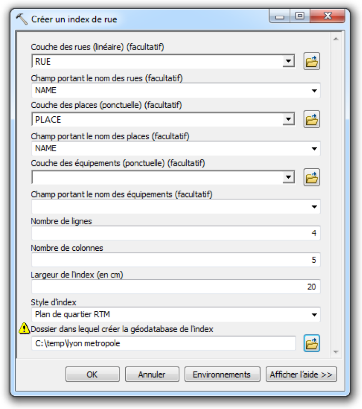
Task: Browse for the index geodatabase folder
Action: point(312,343)
